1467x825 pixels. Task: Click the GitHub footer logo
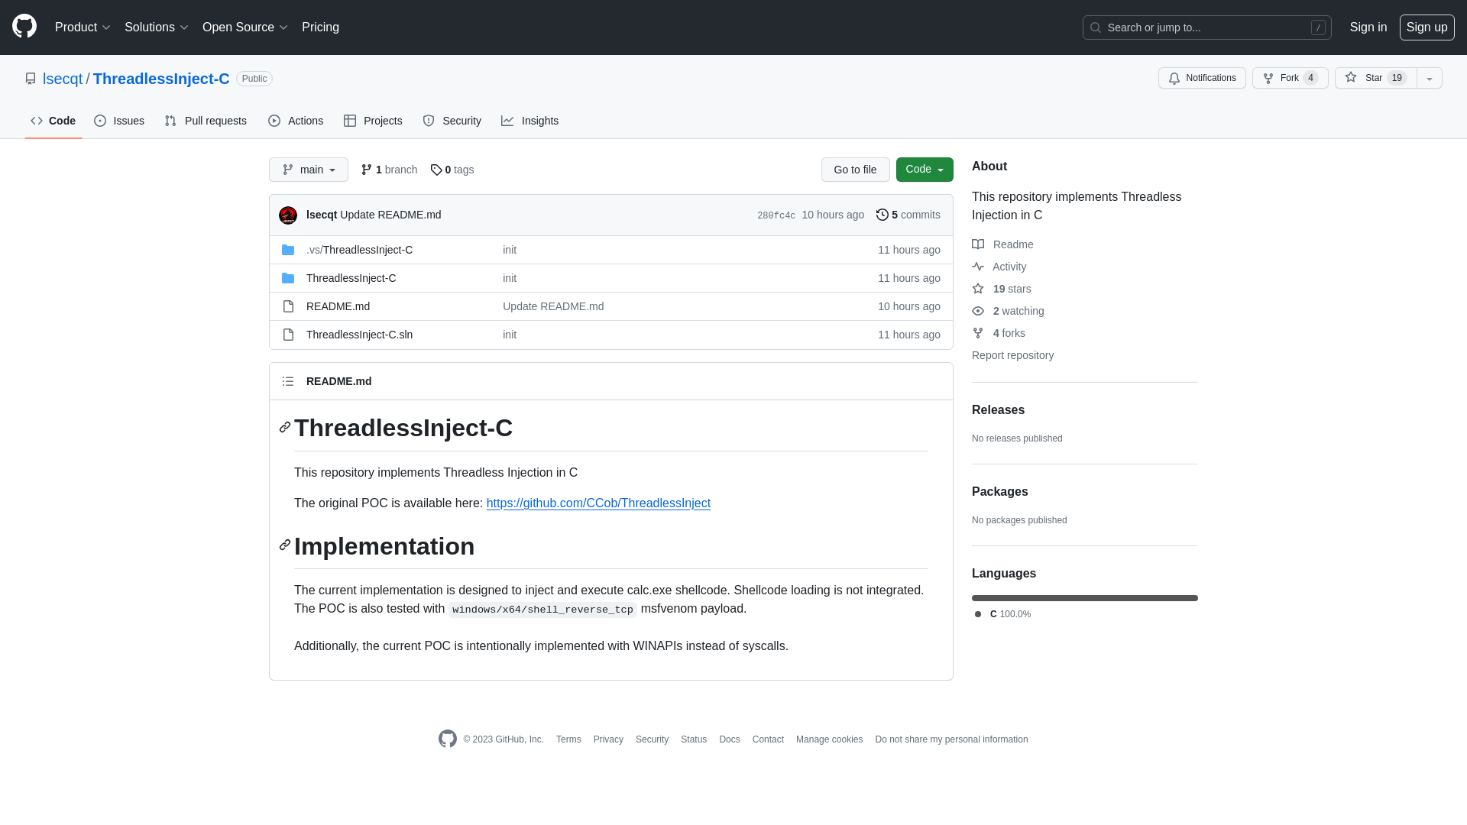tap(448, 739)
